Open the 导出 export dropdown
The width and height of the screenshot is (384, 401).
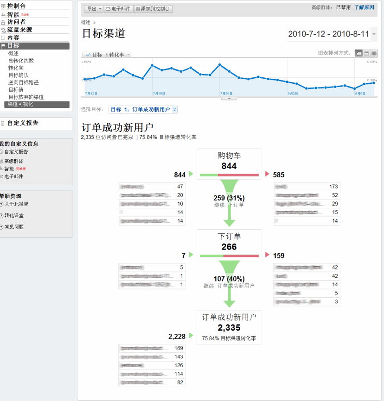pos(93,9)
